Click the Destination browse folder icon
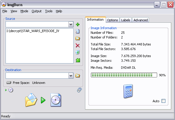This screenshot has height=120, width=175. (x=78, y=76)
